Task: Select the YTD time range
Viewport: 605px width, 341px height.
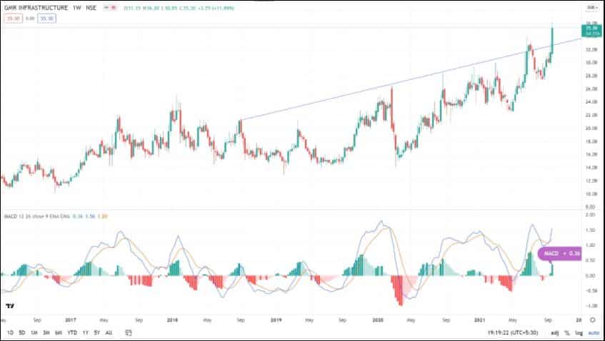Action: coord(72,332)
